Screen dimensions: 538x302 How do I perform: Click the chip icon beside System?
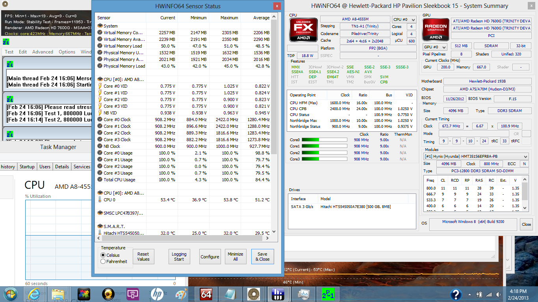[x=100, y=26]
